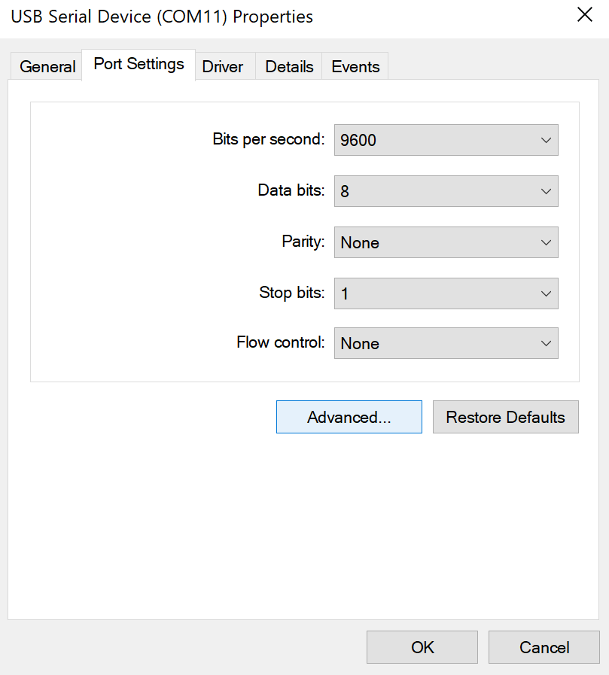609x675 pixels.
Task: Switch to the General tab
Action: coord(47,66)
